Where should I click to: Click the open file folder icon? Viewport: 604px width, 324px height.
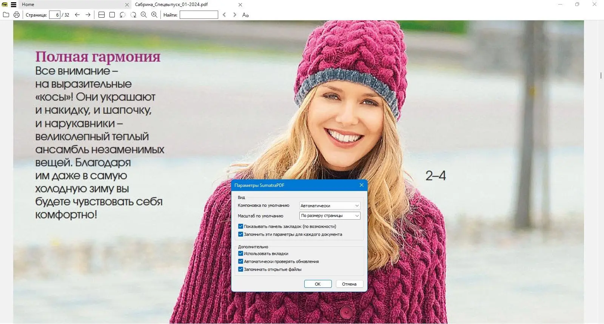click(x=6, y=15)
